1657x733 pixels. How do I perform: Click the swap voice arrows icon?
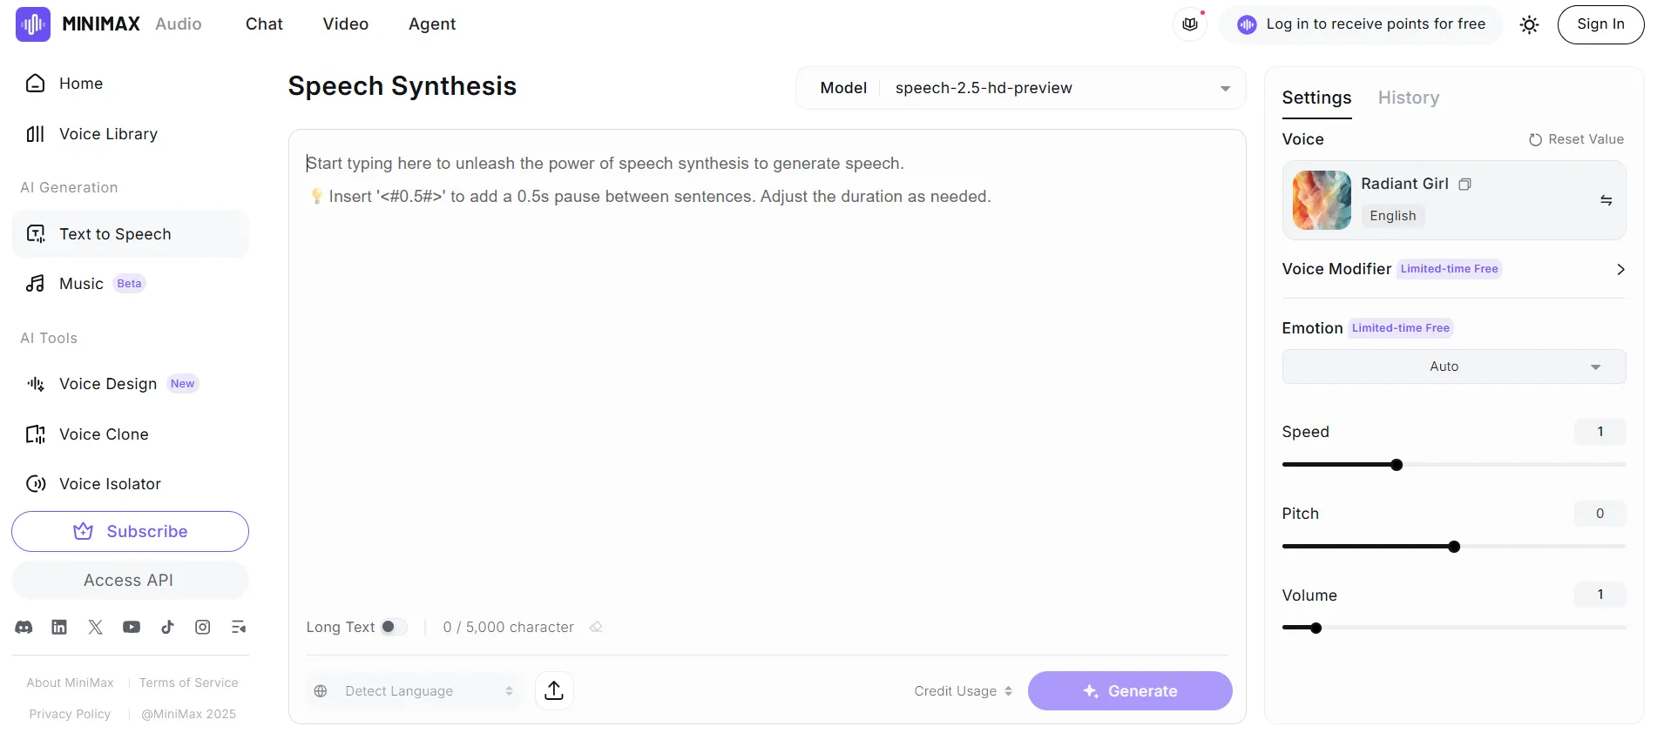[1606, 200]
